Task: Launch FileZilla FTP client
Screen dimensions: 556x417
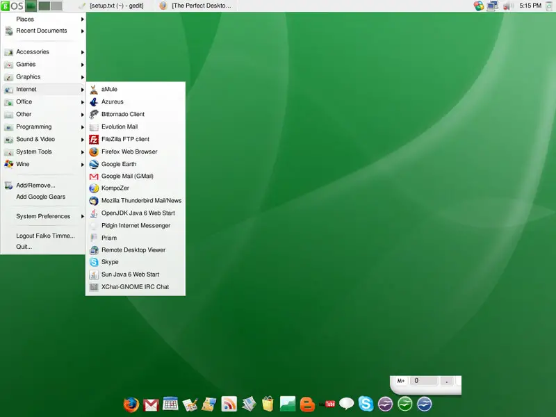Action: click(x=135, y=139)
